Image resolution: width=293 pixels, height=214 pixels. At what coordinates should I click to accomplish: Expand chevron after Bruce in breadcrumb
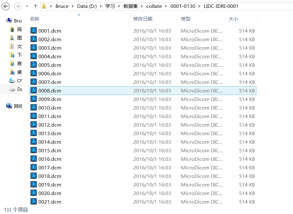click(73, 6)
